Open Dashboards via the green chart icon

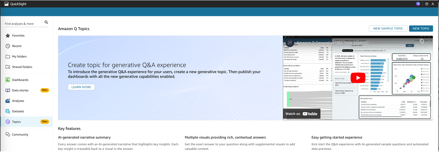(8, 80)
